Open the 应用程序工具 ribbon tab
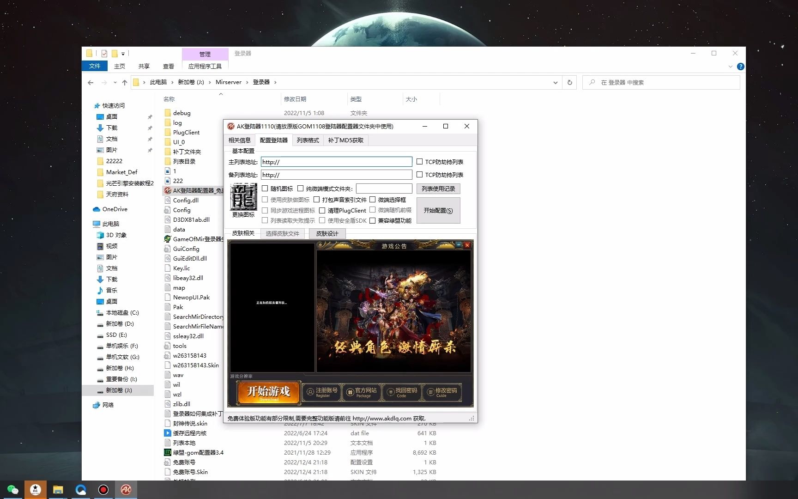798x499 pixels. (205, 66)
